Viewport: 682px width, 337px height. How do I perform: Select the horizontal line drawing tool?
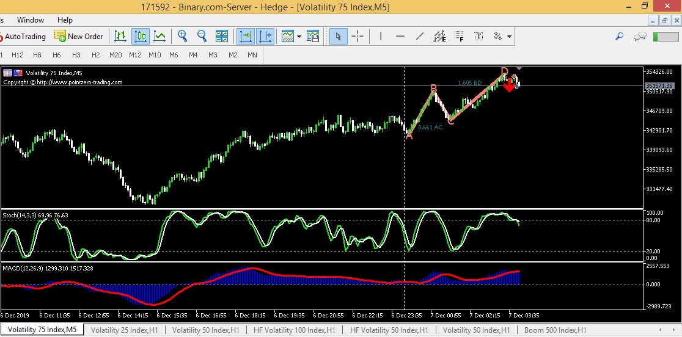click(x=401, y=37)
